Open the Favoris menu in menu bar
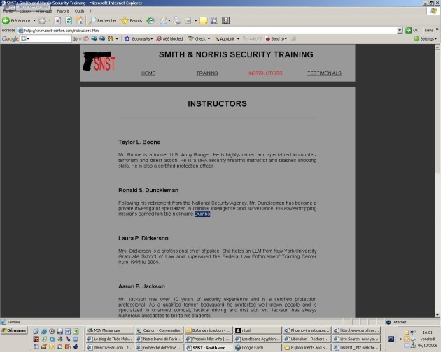 point(63,11)
